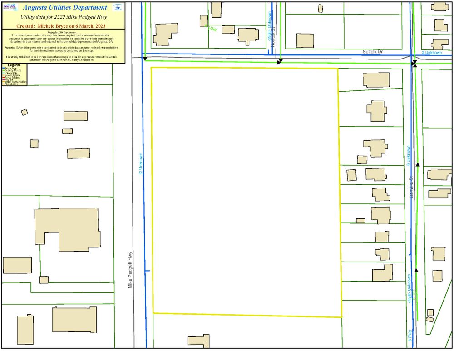Select the green Gravity Mains legend swatch
This screenshot has width=454, height=351.
[x=4, y=71]
